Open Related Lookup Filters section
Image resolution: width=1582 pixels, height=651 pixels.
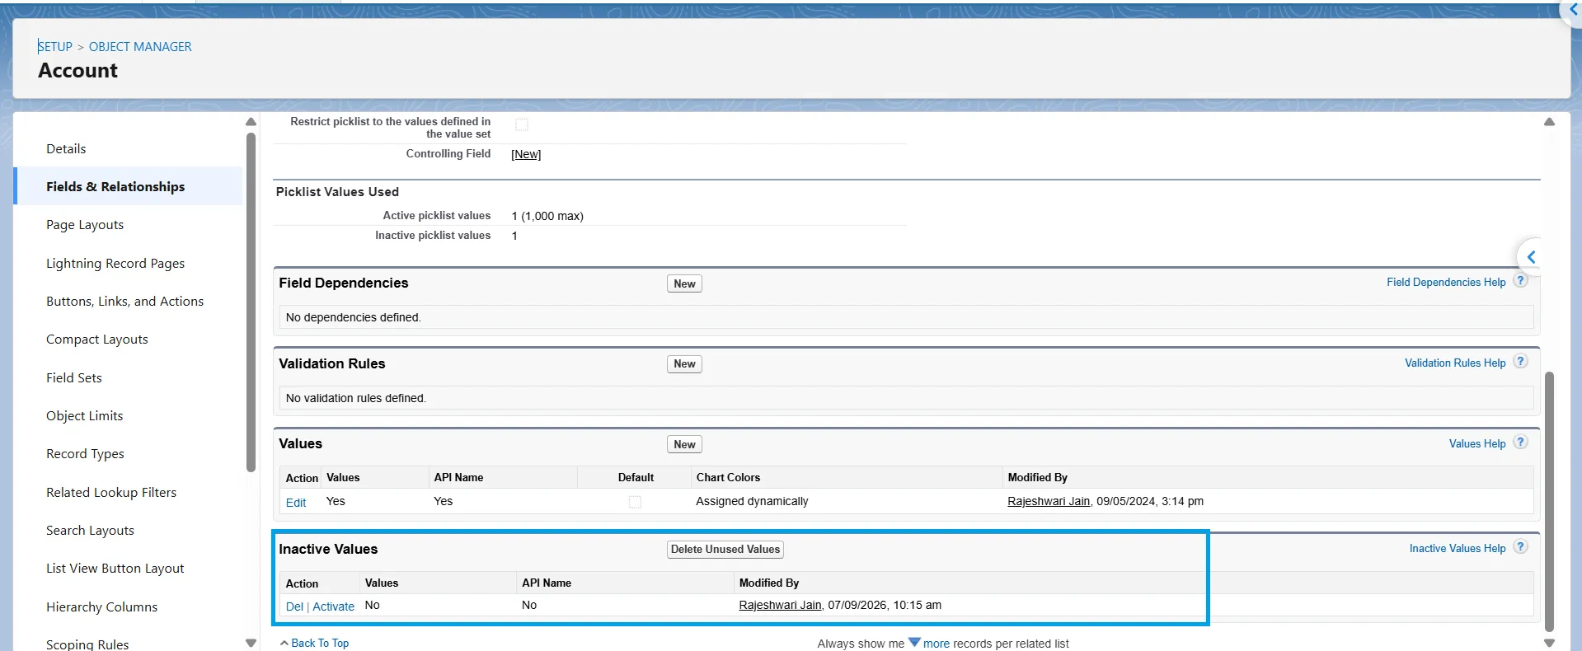(111, 492)
